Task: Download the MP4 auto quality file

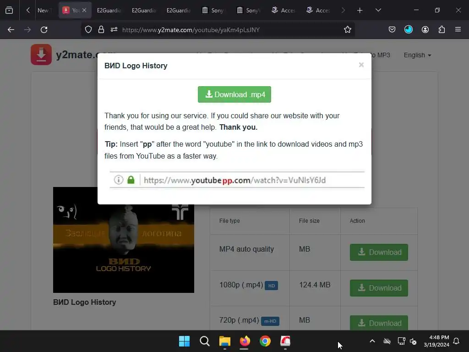Action: [x=379, y=252]
